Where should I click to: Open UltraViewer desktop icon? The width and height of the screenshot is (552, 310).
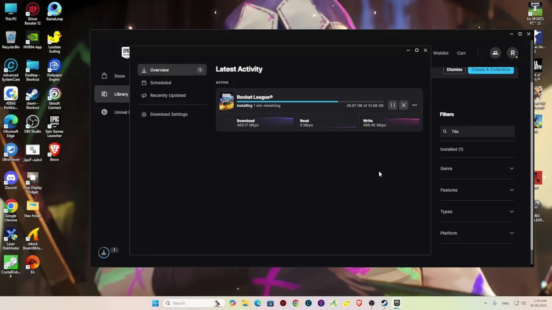coord(11,152)
